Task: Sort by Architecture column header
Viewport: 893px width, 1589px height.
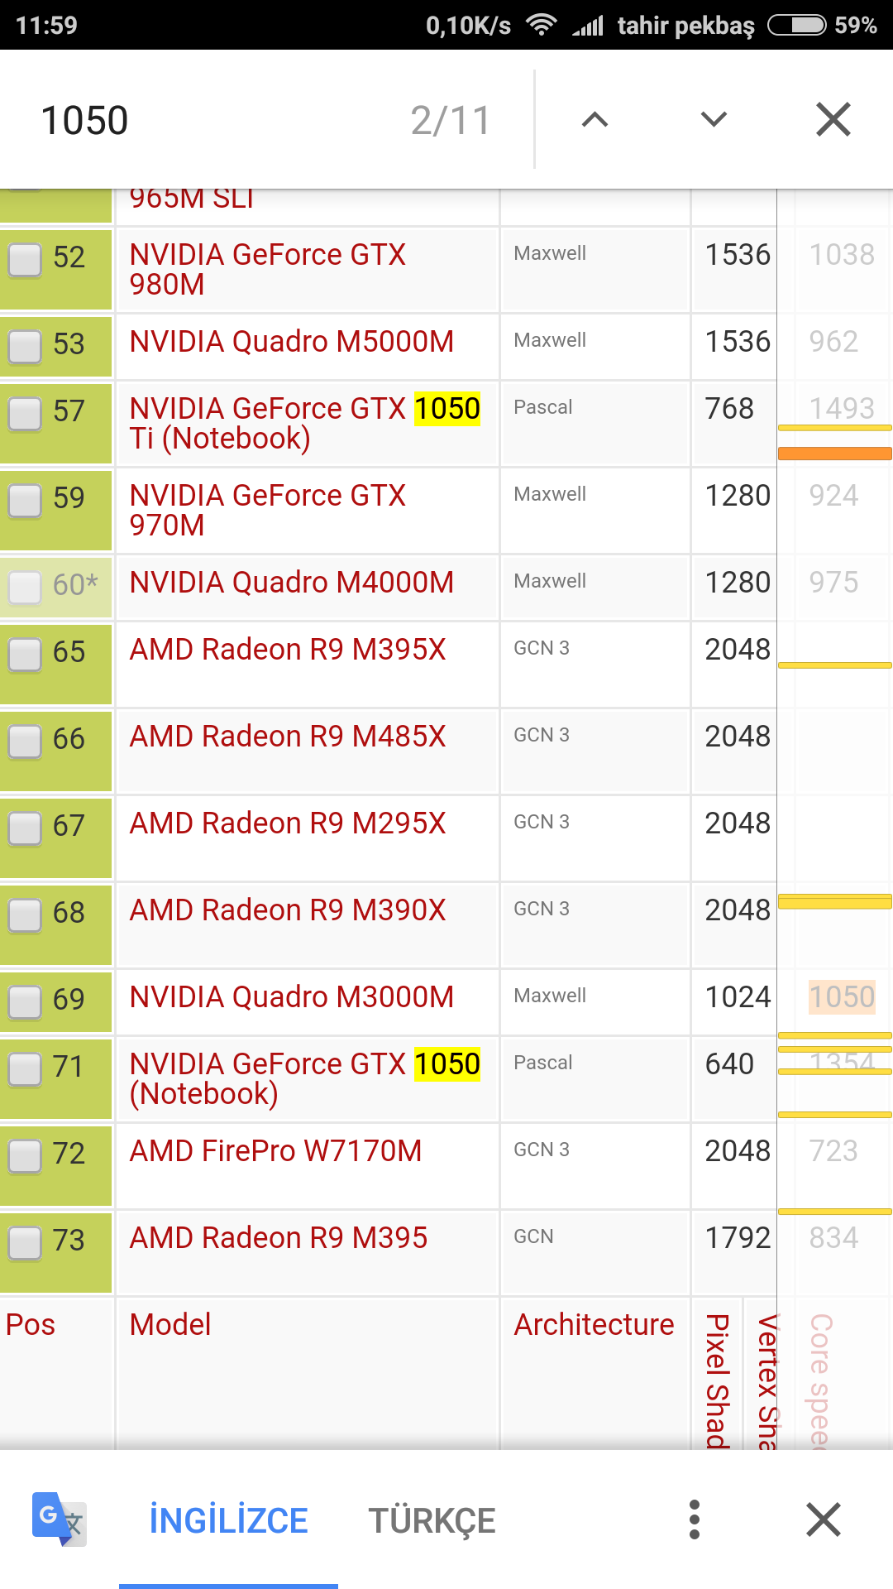Action: (595, 1324)
